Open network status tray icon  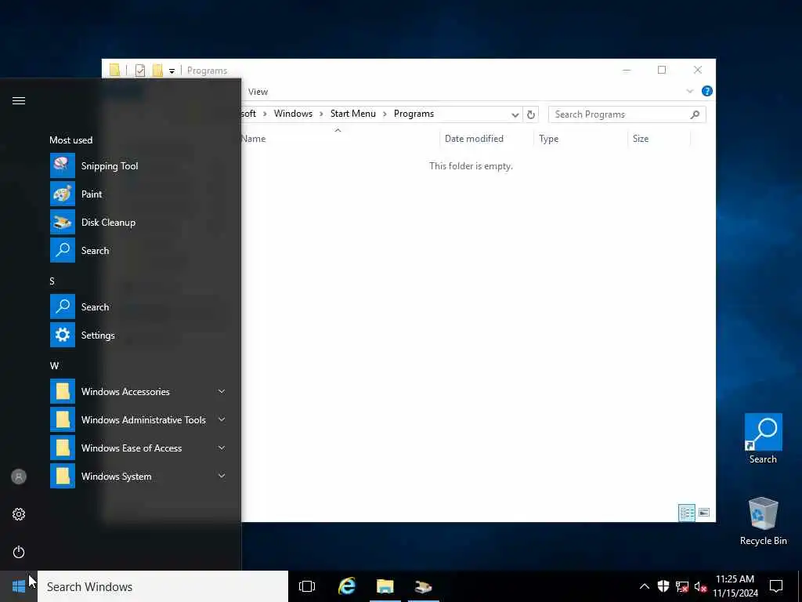[x=682, y=586]
